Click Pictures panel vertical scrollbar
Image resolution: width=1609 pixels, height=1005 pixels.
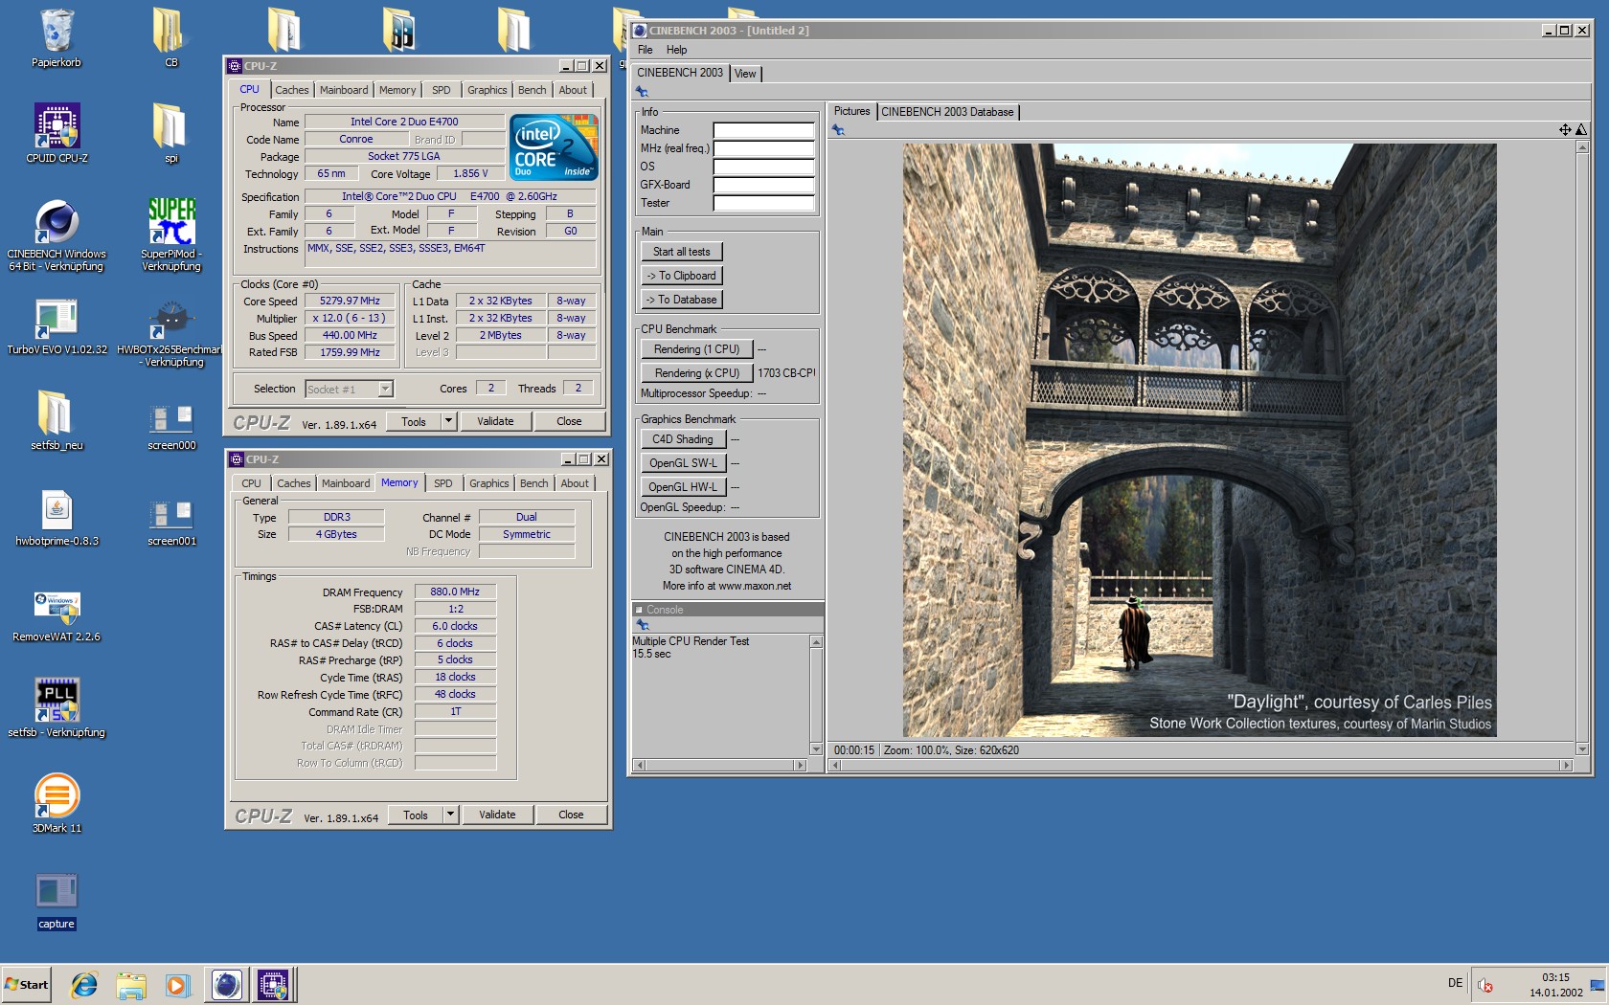(x=1582, y=448)
